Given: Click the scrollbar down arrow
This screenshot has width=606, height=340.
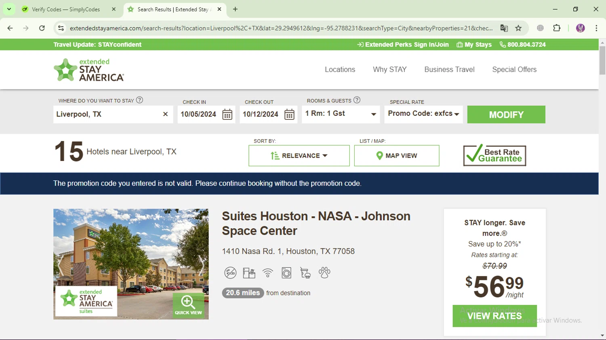Looking at the screenshot, I should tap(602, 336).
